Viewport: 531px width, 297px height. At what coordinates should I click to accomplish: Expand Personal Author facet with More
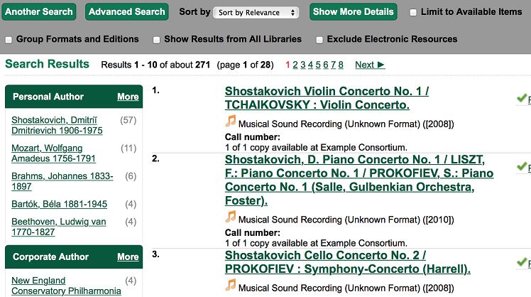click(128, 97)
